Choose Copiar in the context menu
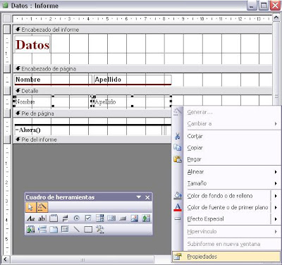This screenshot has height=265, width=282. coord(226,148)
